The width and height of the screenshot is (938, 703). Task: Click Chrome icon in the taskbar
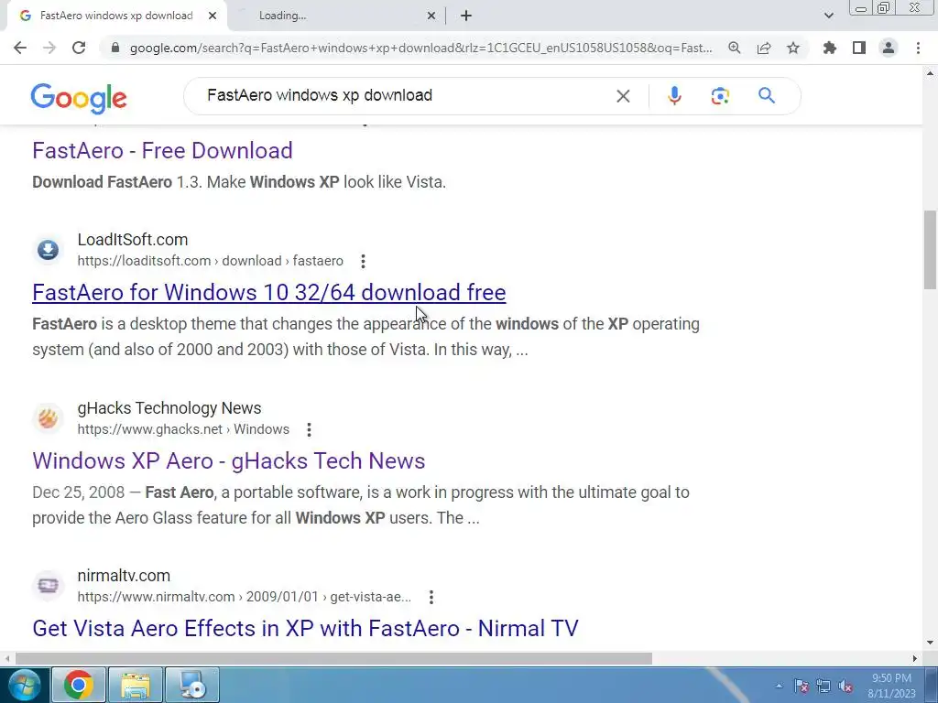79,685
